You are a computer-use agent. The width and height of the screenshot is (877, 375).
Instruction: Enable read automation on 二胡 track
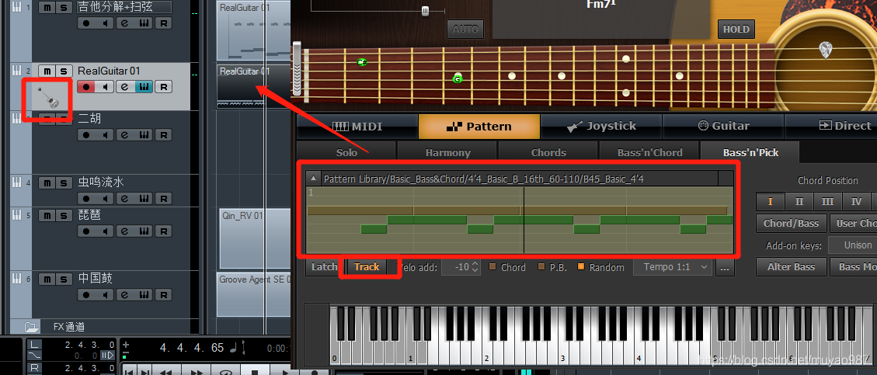click(163, 134)
